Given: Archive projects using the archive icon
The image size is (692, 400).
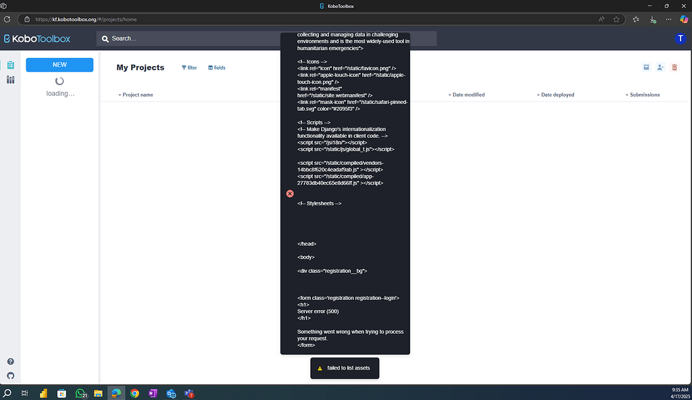Looking at the screenshot, I should (x=646, y=68).
